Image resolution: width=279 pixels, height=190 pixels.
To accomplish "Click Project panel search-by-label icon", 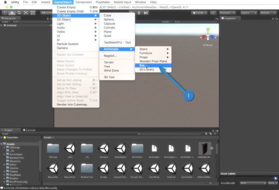I will pyautogui.click(x=210, y=134).
